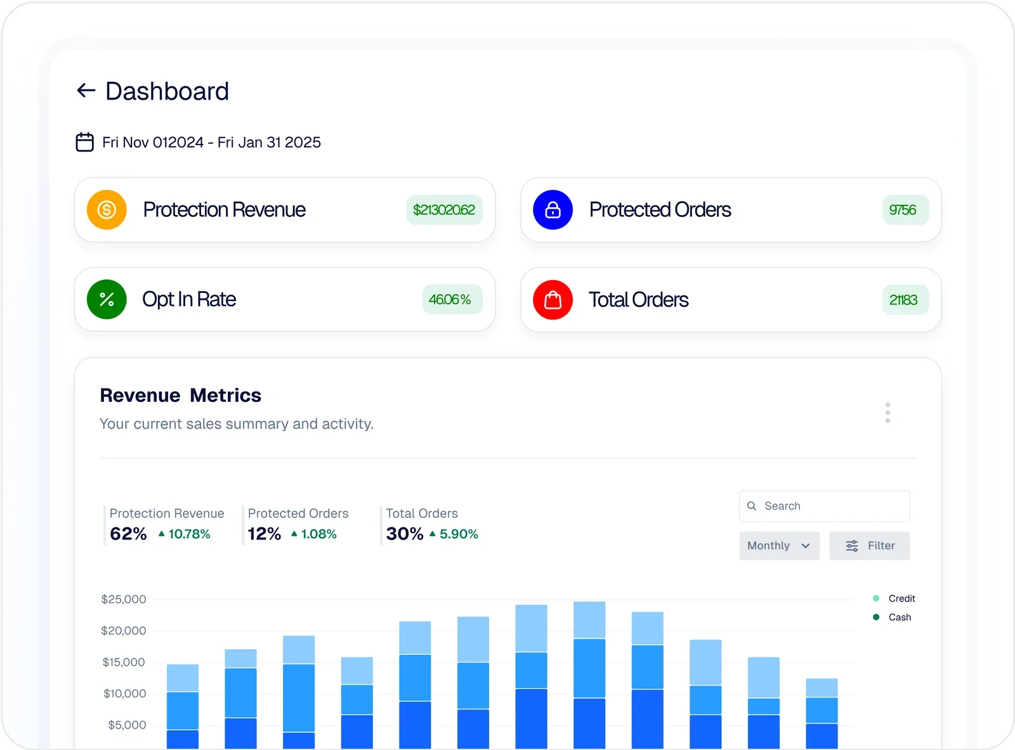Click the 1.08% increase indicator
Viewport: 1015px width, 750px height.
(313, 534)
